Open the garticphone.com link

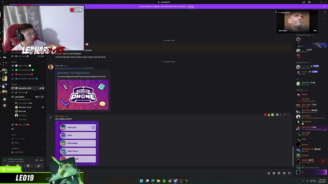(x=75, y=68)
